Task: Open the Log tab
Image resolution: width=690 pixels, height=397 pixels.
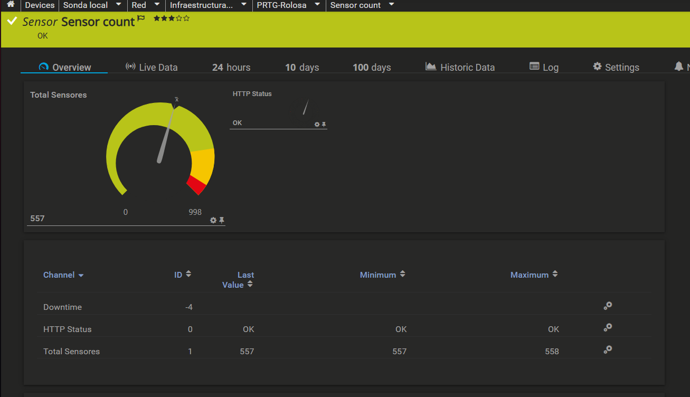Action: pyautogui.click(x=544, y=67)
